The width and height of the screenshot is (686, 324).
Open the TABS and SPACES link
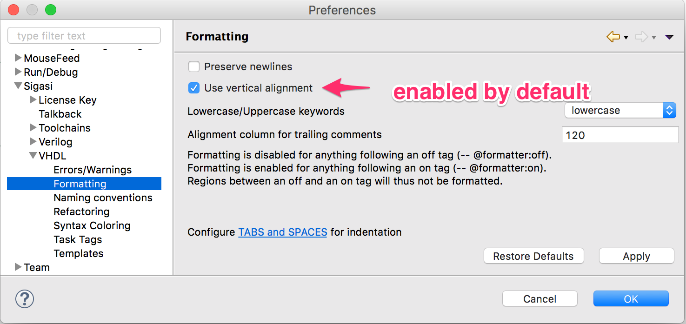[283, 232]
